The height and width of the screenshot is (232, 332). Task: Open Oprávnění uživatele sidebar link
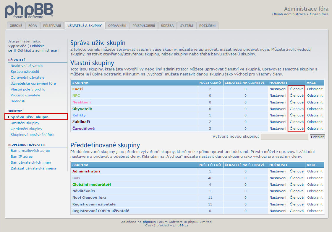point(27,78)
